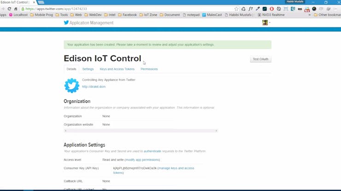Open the MalesCast bookmark

[212, 15]
